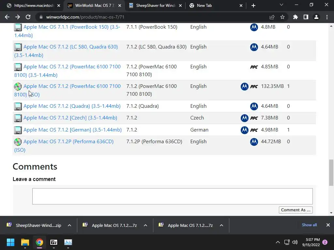Open notification center badge

click(325, 242)
